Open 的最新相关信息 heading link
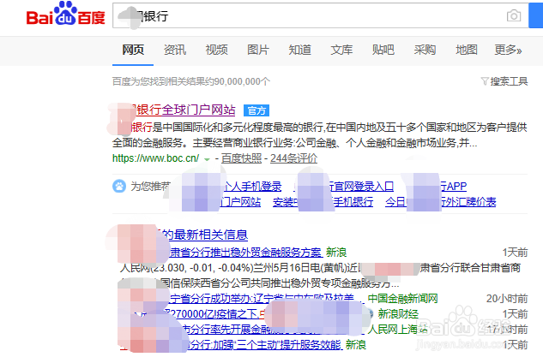The height and width of the screenshot is (363, 543). [205, 235]
